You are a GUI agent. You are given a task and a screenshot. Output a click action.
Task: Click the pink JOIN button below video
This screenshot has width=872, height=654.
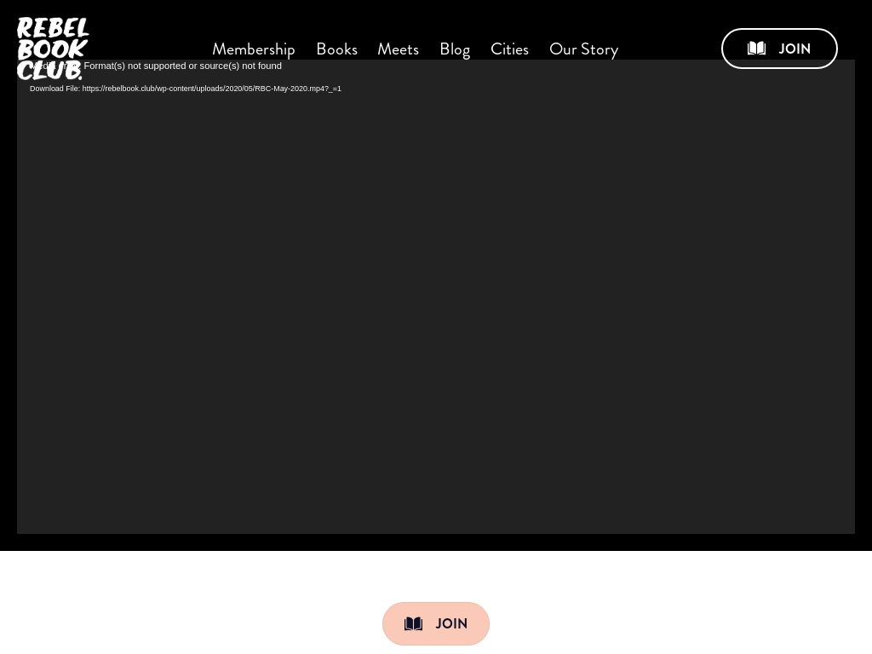[435, 623]
